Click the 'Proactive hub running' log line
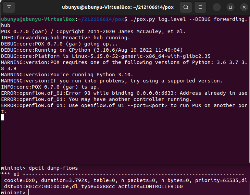Viewport: 250px width, 195px height. [65, 38]
